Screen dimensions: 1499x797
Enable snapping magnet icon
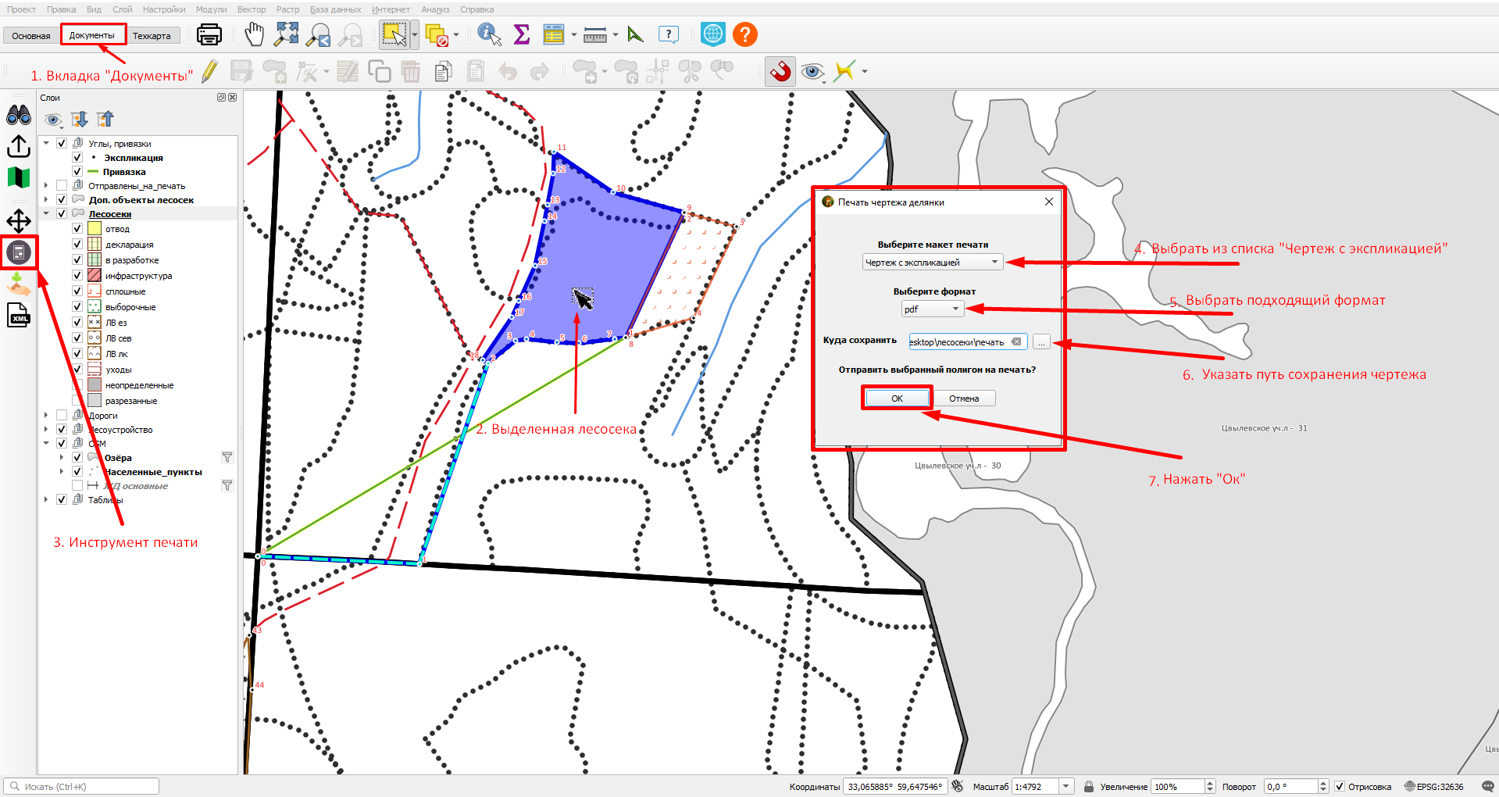click(x=780, y=72)
